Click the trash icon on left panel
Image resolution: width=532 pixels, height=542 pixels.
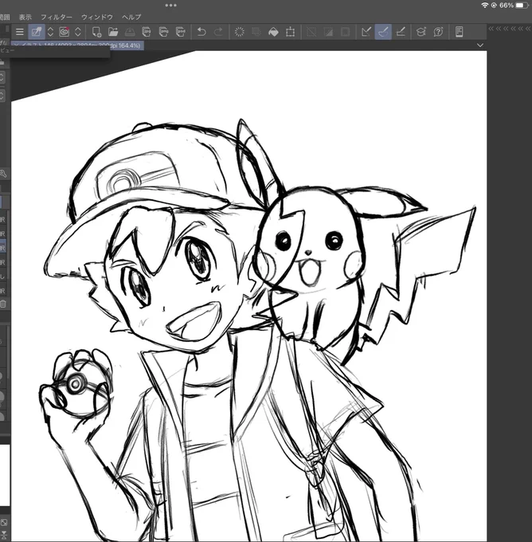(x=2, y=304)
